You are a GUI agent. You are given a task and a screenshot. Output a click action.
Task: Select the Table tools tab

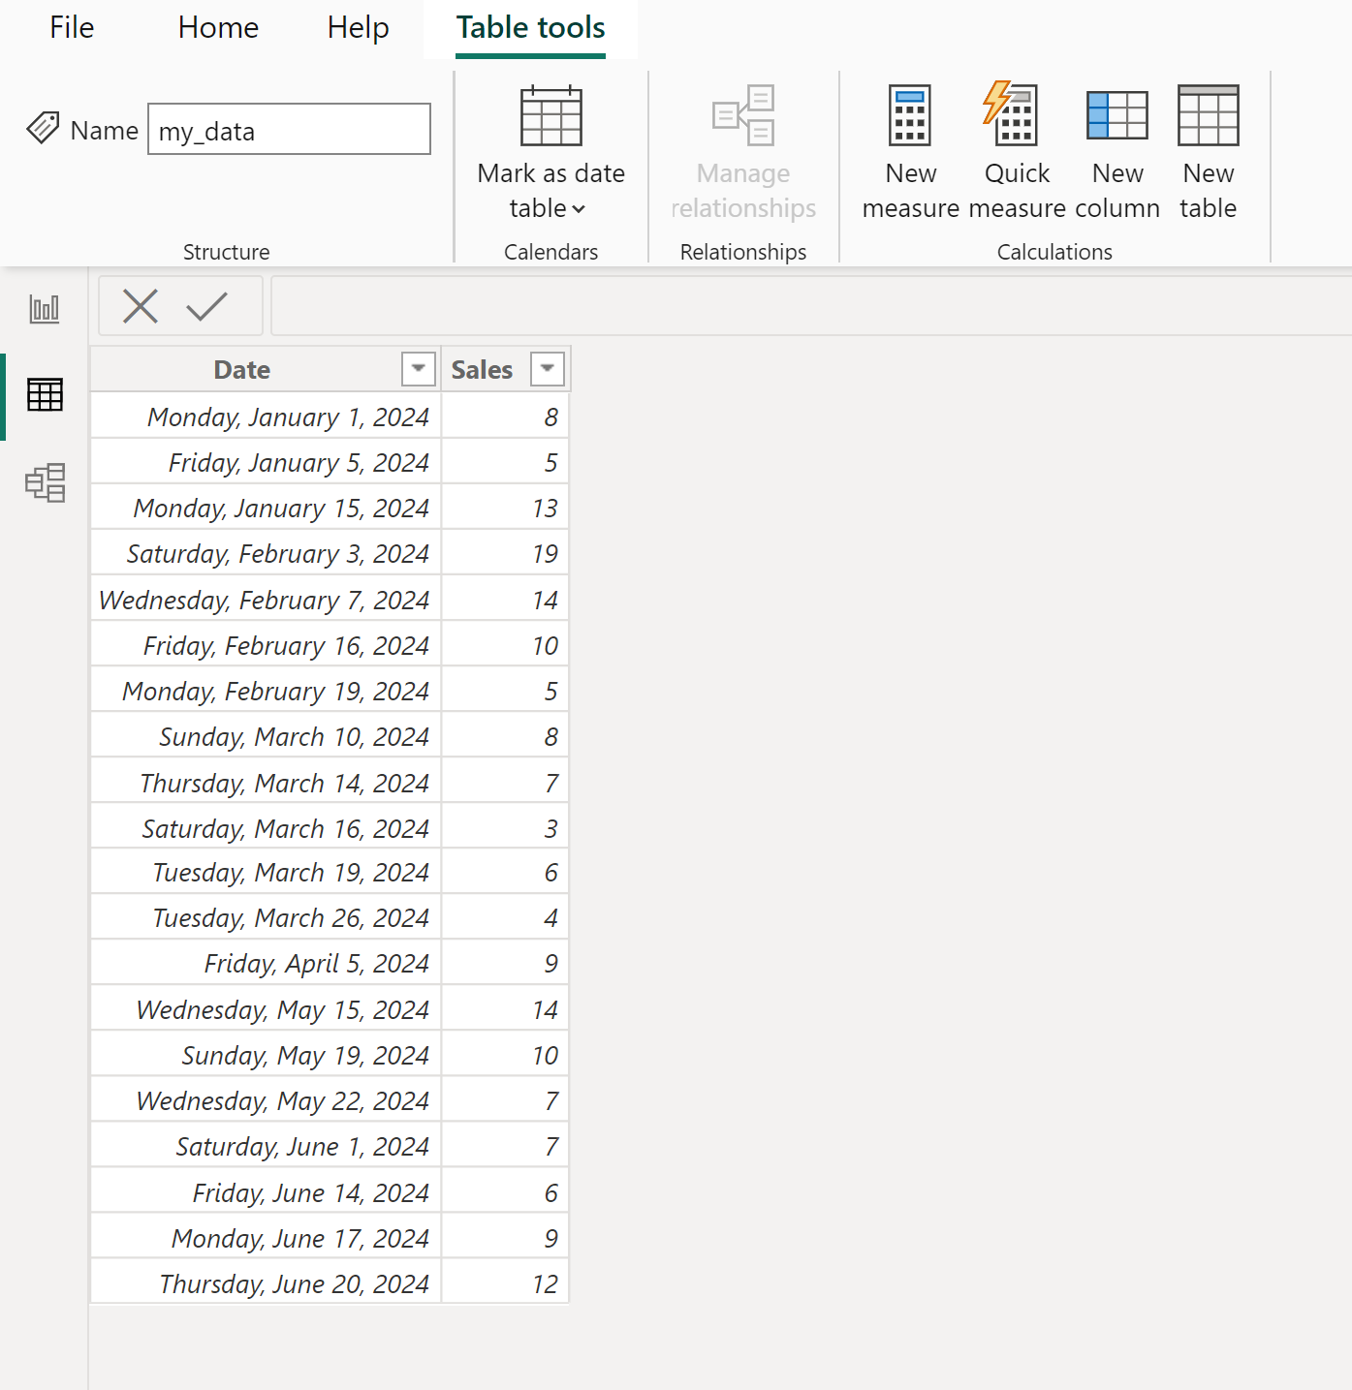(x=531, y=28)
